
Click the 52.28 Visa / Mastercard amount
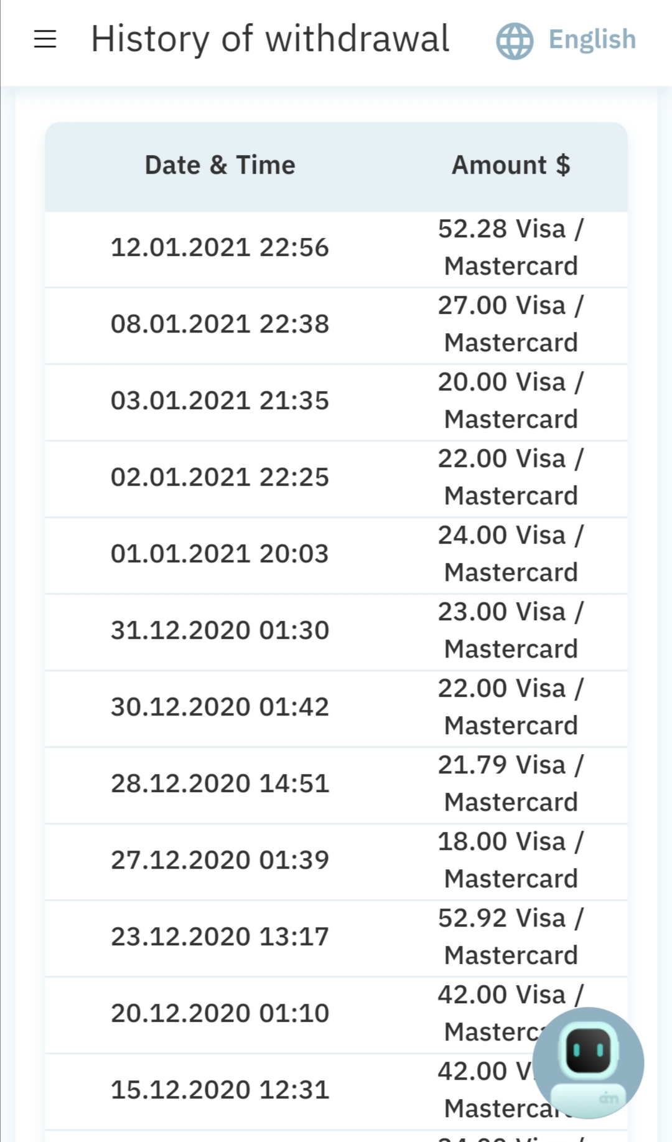click(510, 247)
